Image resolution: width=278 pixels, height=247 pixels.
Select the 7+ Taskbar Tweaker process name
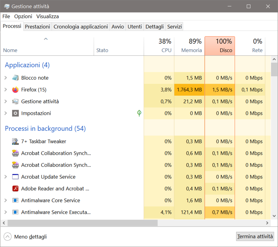43,142
